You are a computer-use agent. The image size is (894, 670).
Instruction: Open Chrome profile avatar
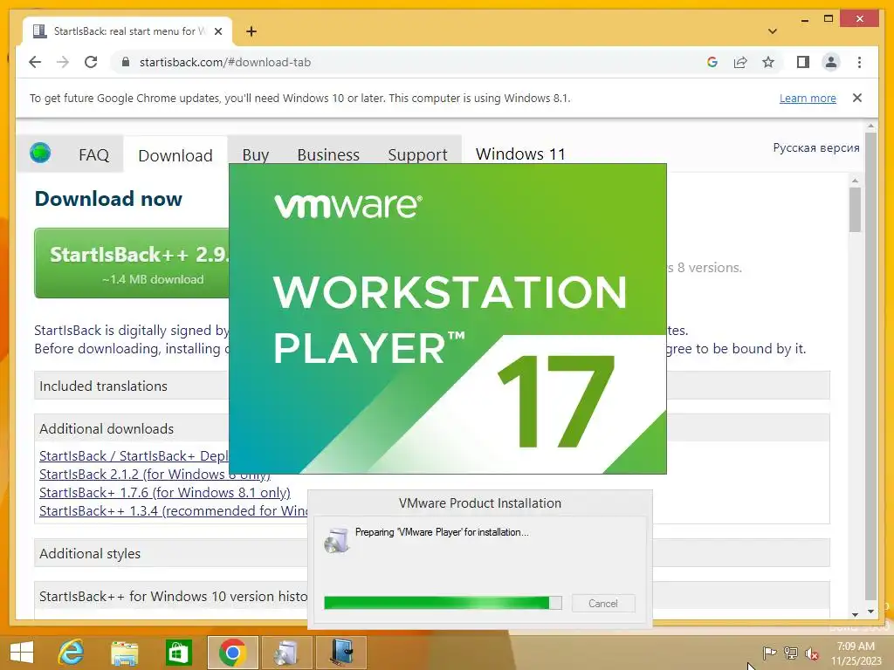point(831,62)
